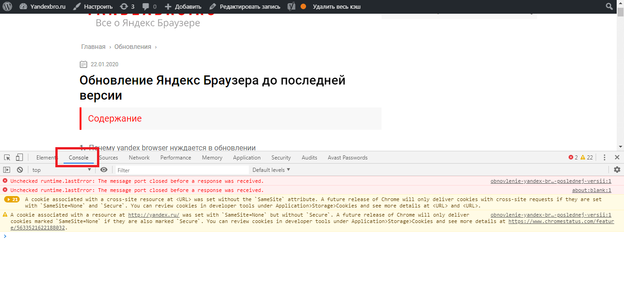This screenshot has width=624, height=287.
Task: Open the WordPress logo menu
Action: point(7,6)
